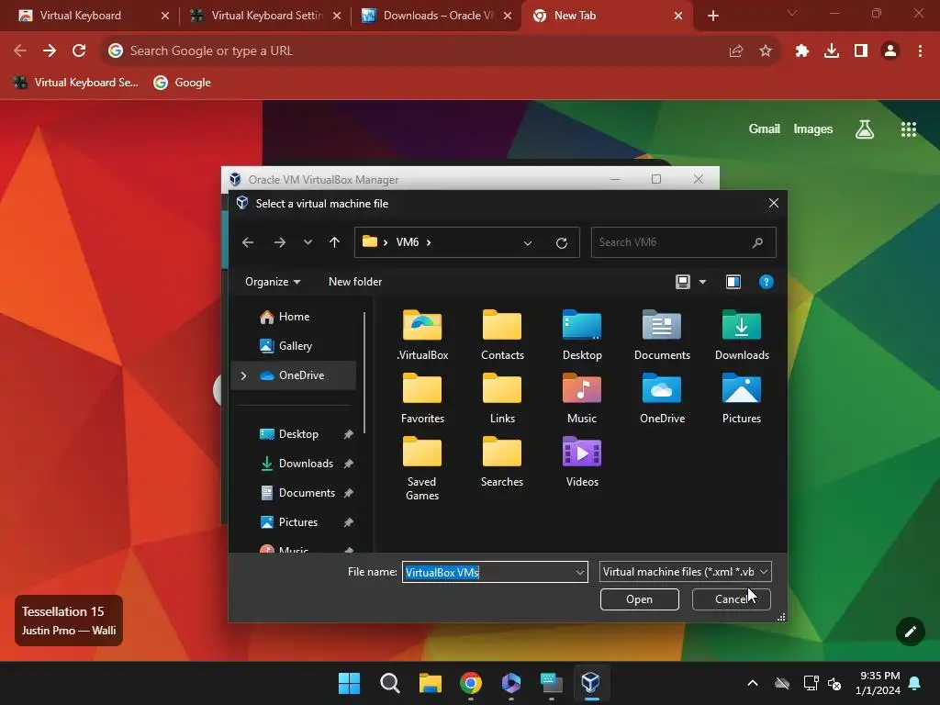Open a new Chrome tab

(x=712, y=16)
